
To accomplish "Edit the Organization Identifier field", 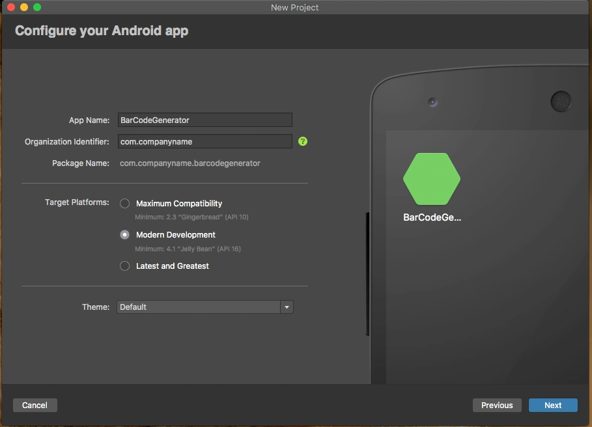I will (205, 141).
